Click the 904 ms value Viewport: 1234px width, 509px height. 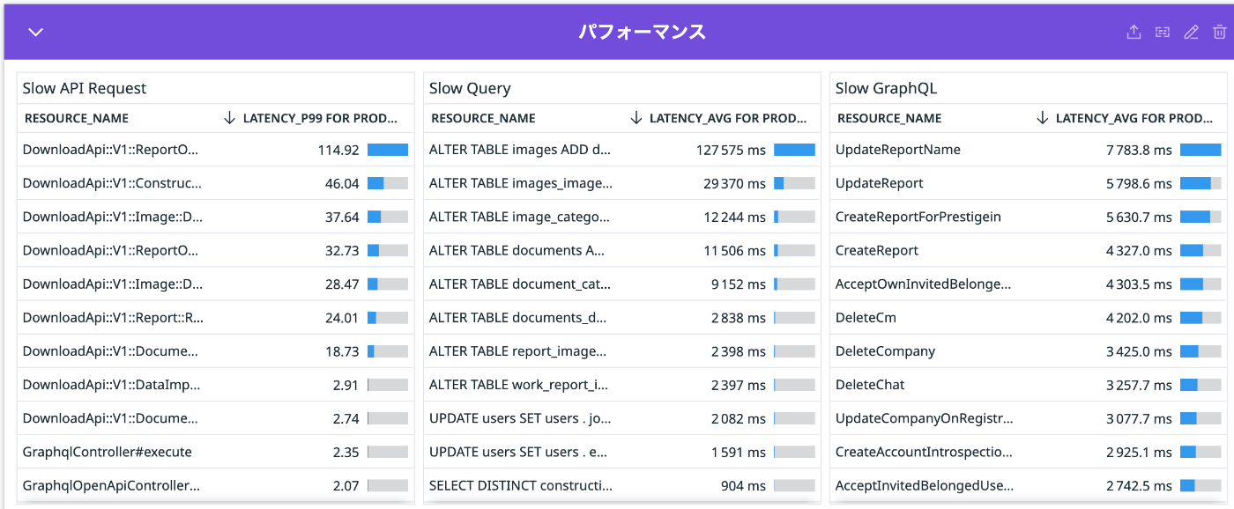pyautogui.click(x=743, y=485)
